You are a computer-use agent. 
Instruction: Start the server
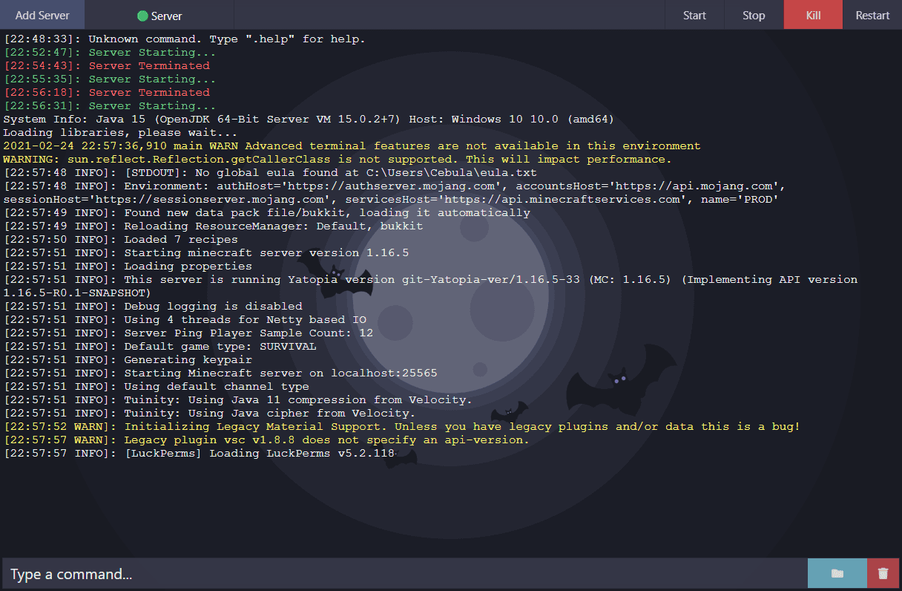pyautogui.click(x=694, y=14)
